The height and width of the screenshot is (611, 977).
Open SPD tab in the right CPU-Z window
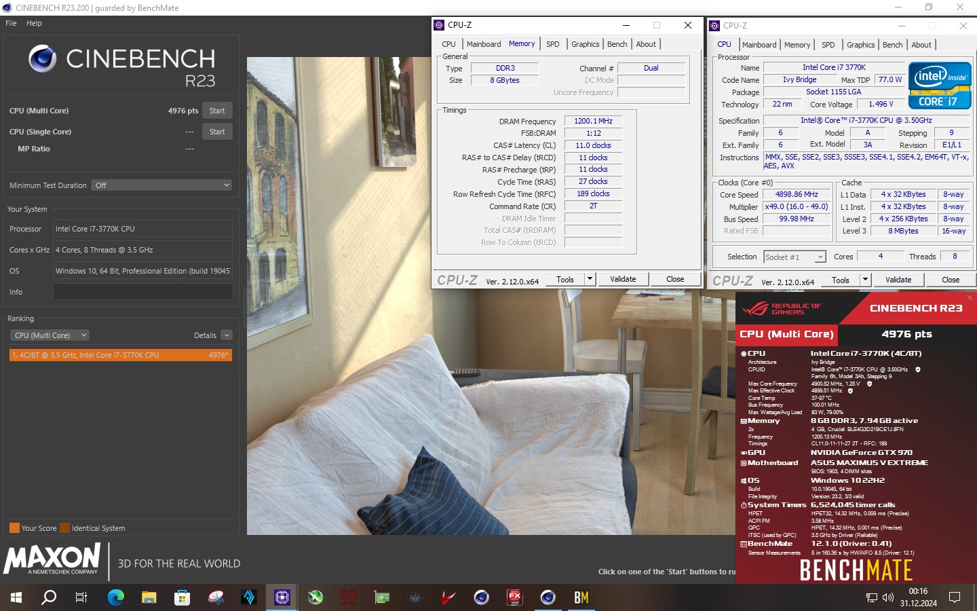click(828, 45)
